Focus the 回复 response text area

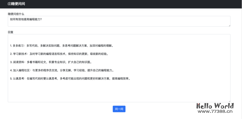[x=119, y=68]
